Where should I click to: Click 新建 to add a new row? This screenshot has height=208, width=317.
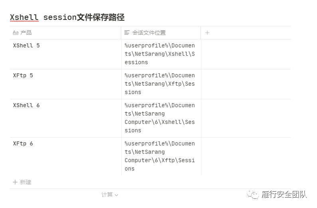pyautogui.click(x=26, y=182)
